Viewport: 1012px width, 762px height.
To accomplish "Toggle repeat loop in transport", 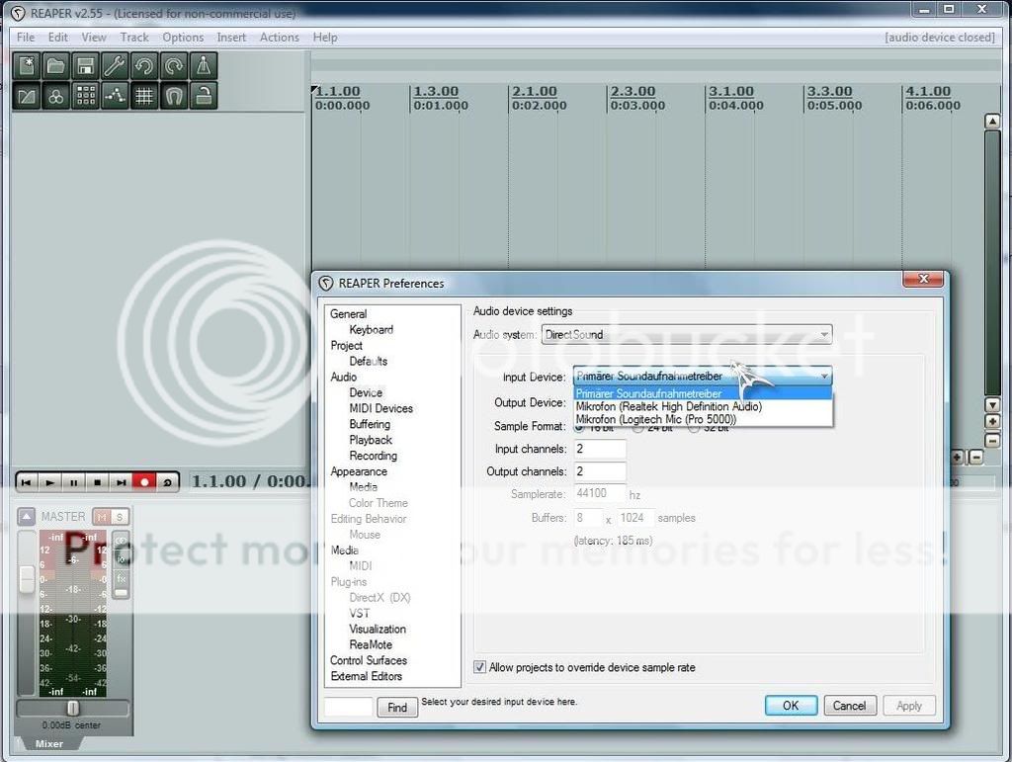I will tap(167, 482).
